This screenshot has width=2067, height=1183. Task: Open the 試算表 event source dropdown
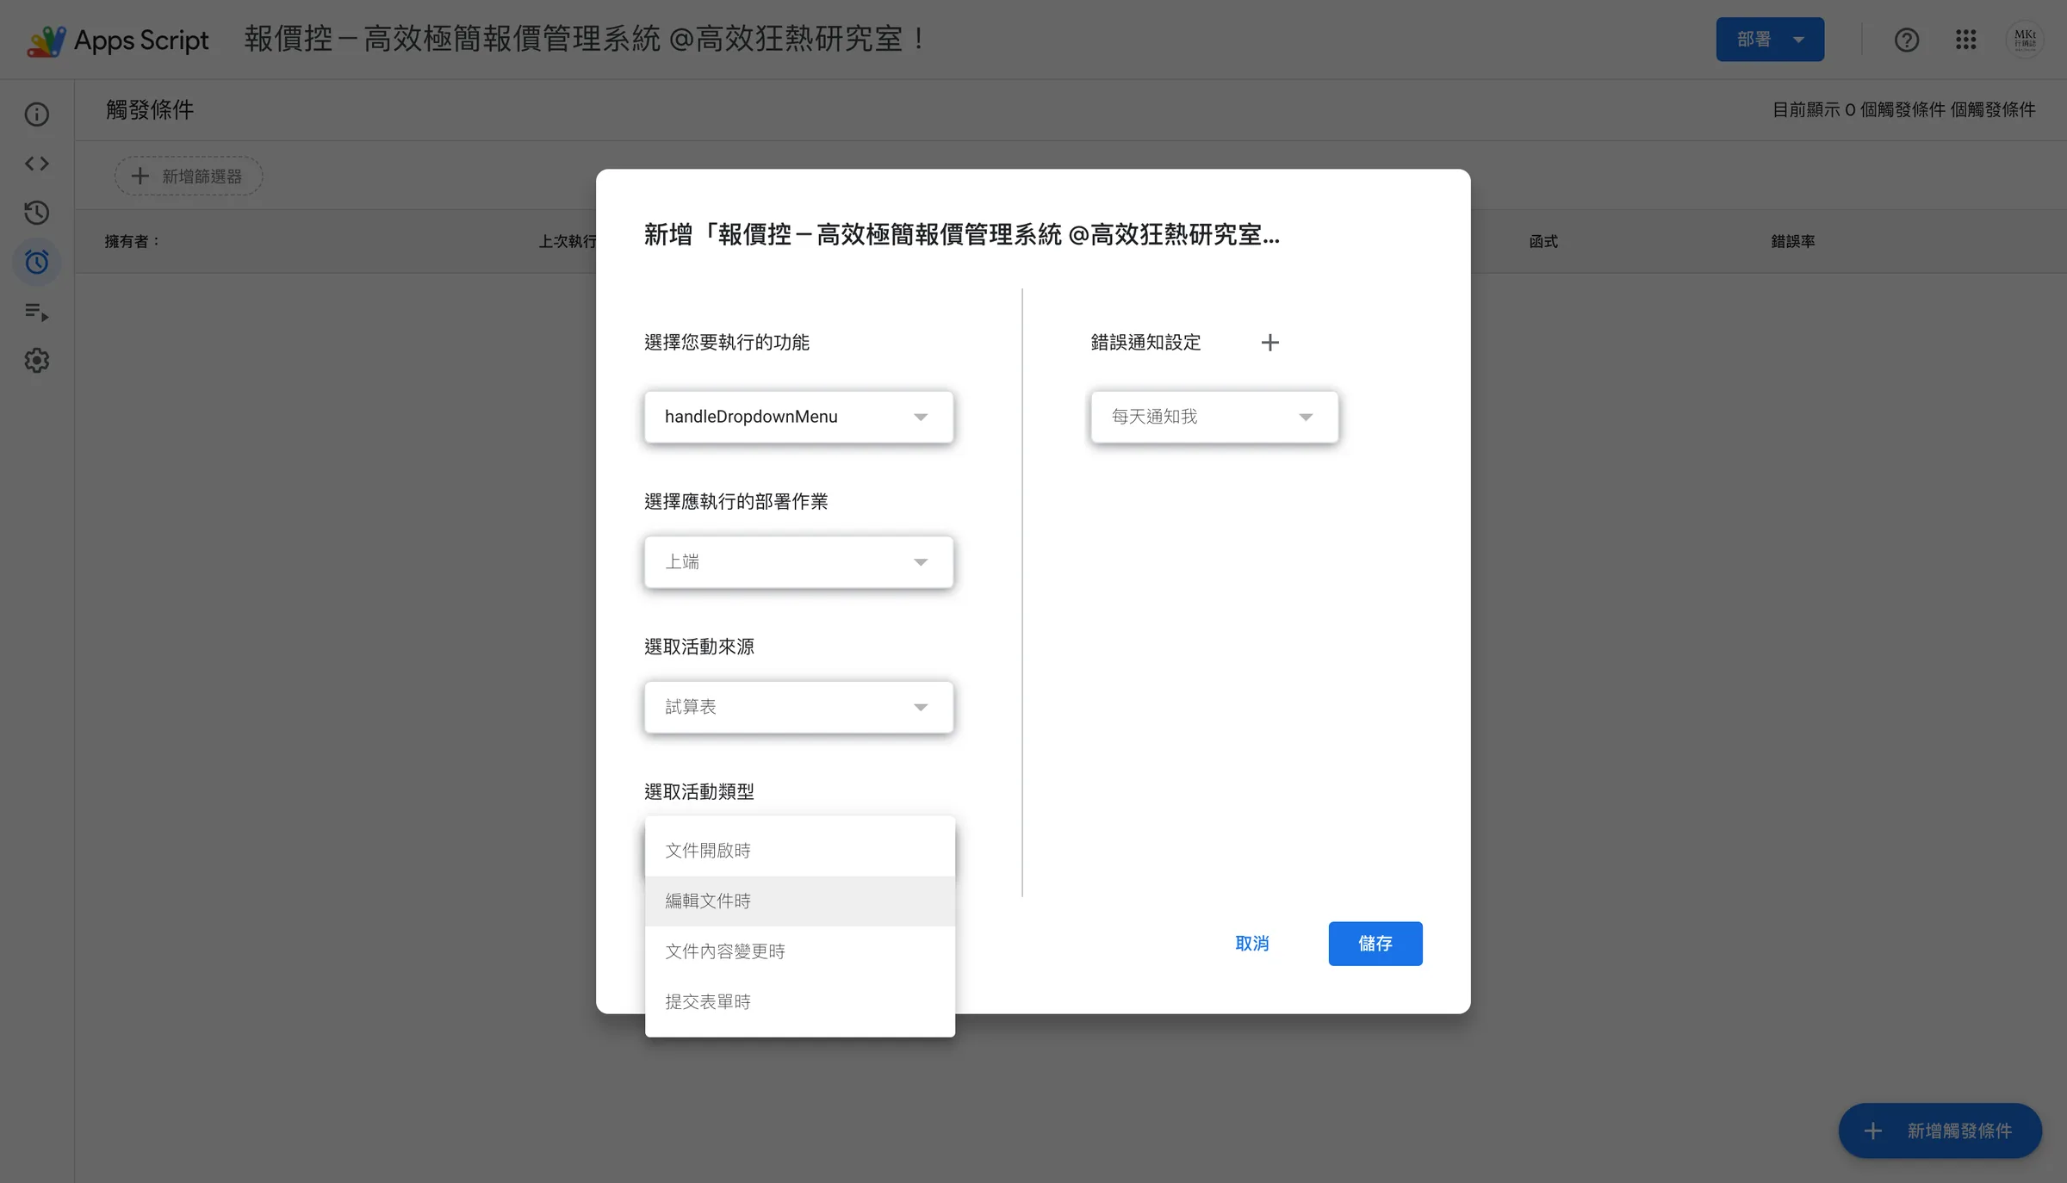(x=798, y=707)
